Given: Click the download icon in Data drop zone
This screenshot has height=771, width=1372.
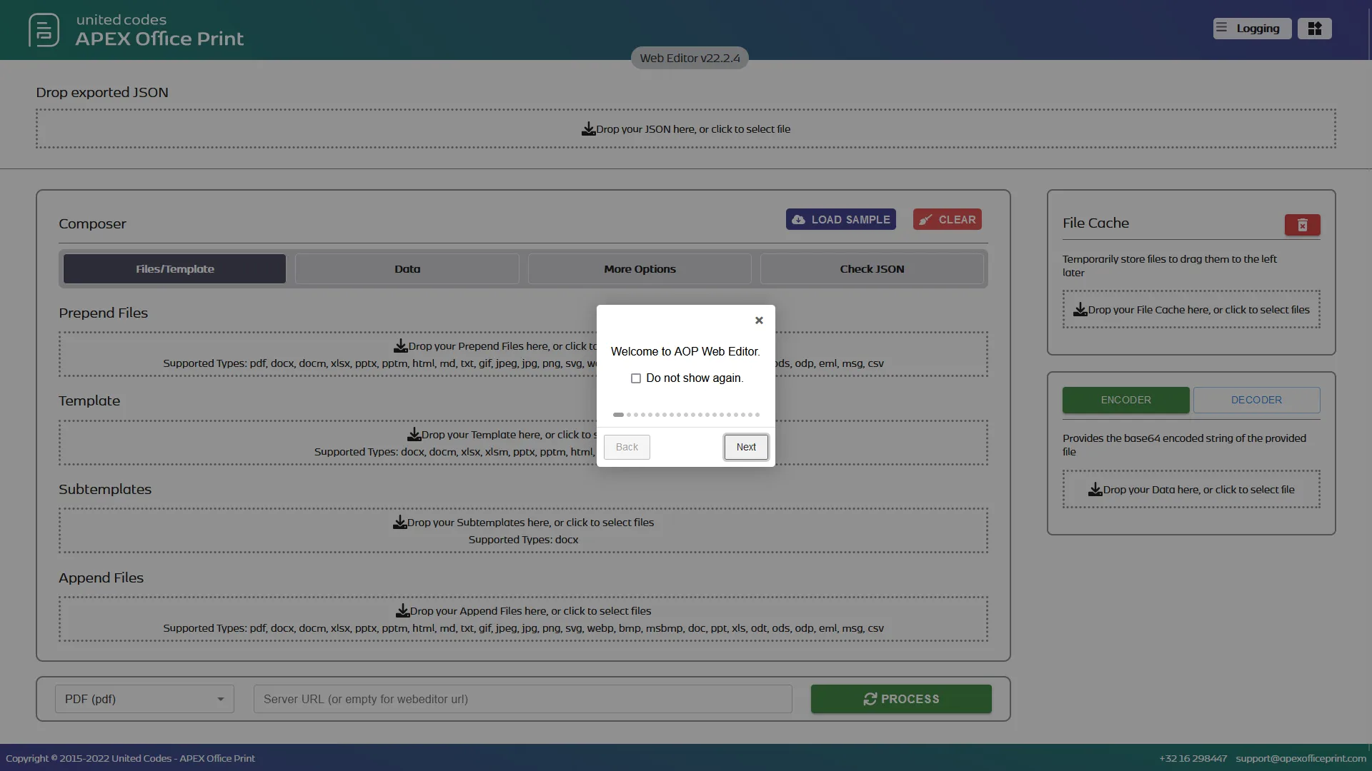Looking at the screenshot, I should [1095, 489].
